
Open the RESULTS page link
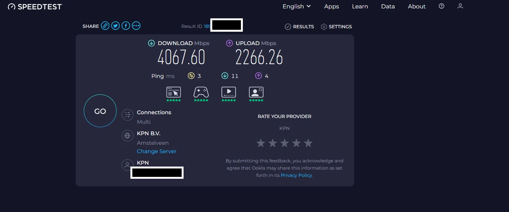click(x=303, y=26)
